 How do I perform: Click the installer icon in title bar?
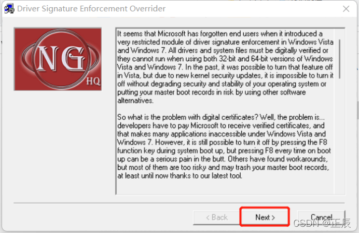point(9,9)
